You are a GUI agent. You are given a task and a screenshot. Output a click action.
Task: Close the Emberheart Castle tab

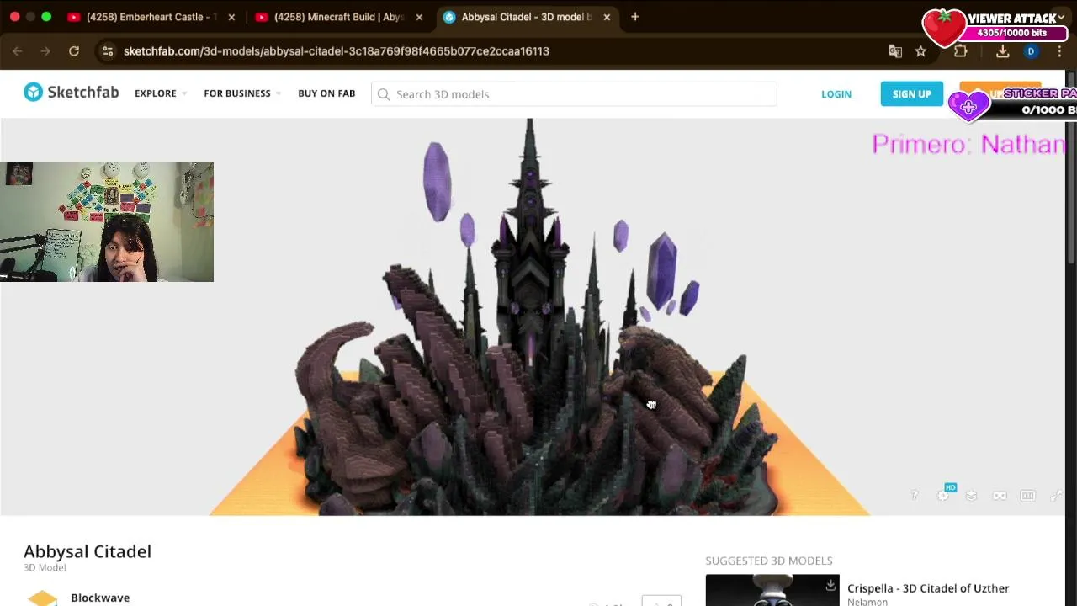(231, 17)
